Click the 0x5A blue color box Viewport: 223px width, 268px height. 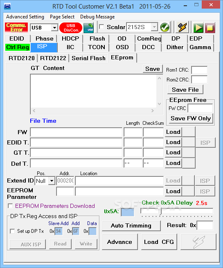click(x=128, y=212)
